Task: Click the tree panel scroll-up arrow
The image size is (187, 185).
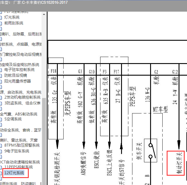Action: point(44,14)
